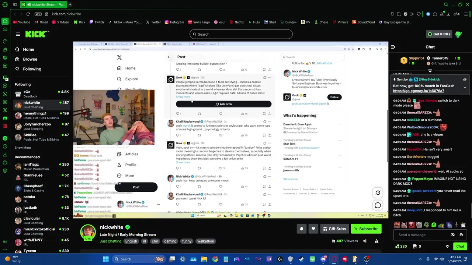472x265 pixels.
Task: Click the kick.com/nickwhite address bar
Action: tap(66, 14)
